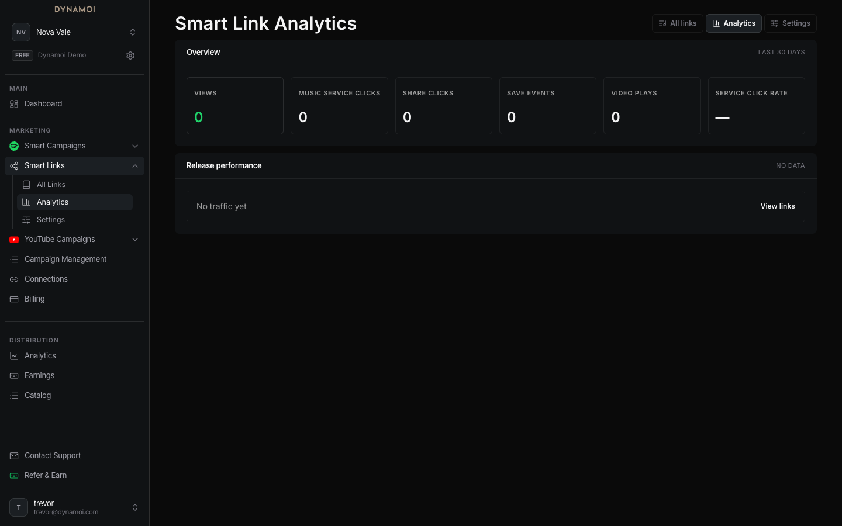Click the sliders icon beside sidebar Settings
Screen dimensions: 842x526
[x=26, y=220]
